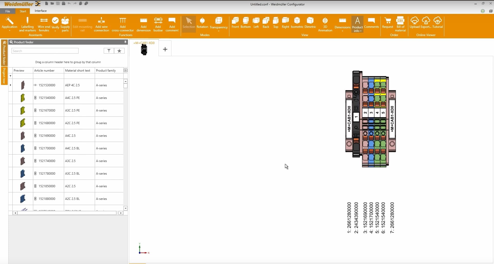Open the Project tree side tab
494x264 pixels.
click(x=4, y=76)
